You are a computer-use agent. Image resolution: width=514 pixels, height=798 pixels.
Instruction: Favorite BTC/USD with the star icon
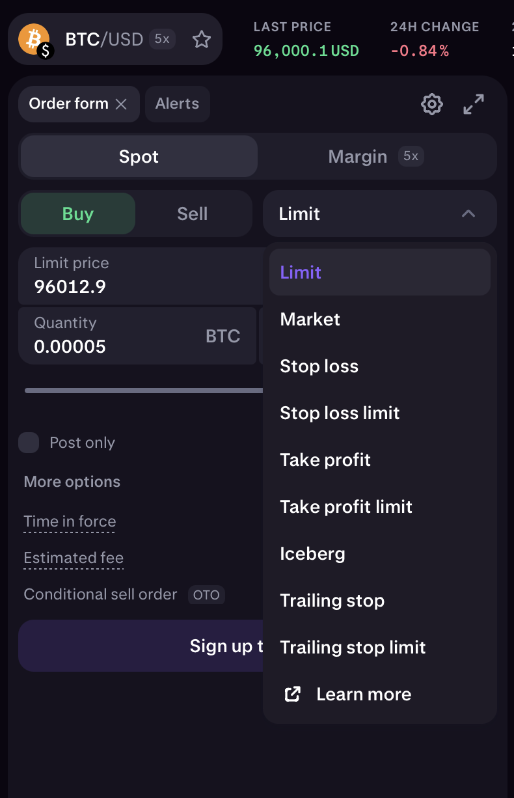202,40
